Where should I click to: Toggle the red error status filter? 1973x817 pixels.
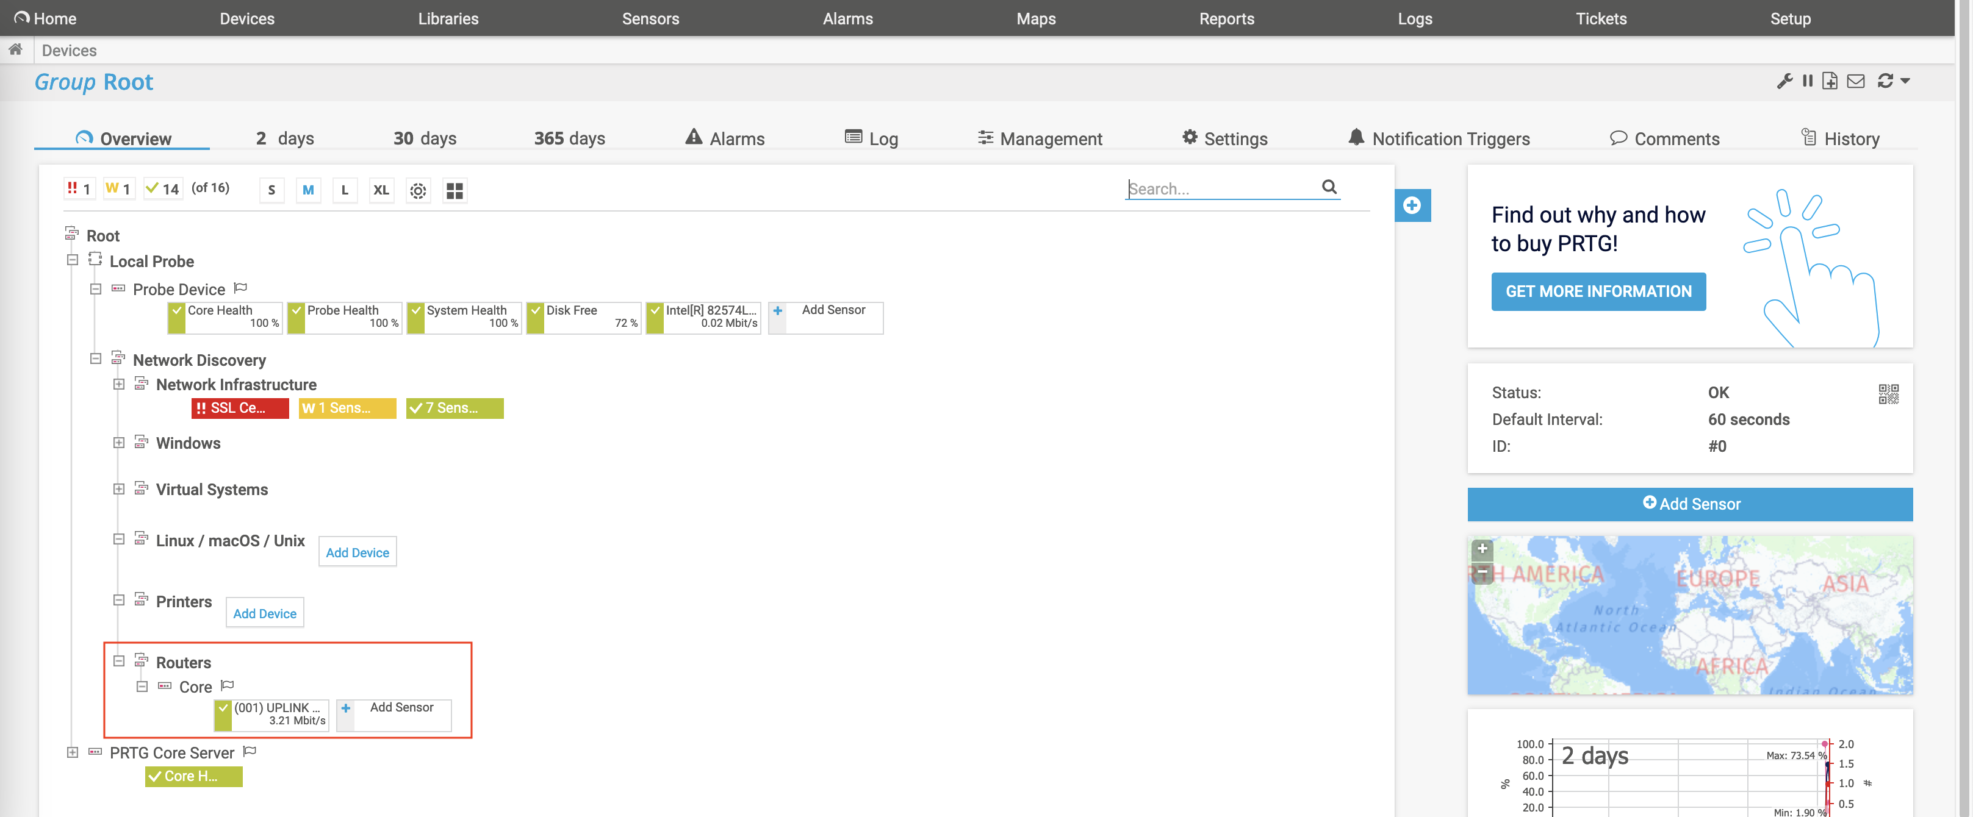[79, 188]
